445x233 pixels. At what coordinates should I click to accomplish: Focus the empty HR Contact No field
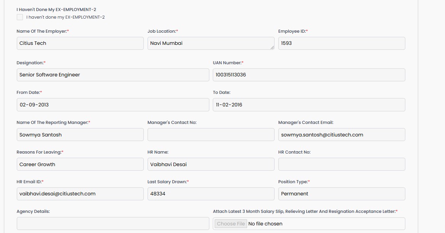pos(341,164)
